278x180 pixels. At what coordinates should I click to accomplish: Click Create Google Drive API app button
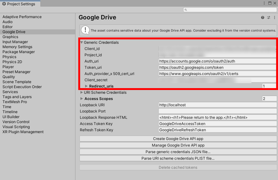point(178,138)
